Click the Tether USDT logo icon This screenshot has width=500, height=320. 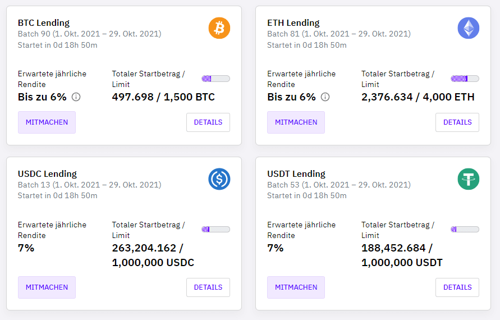click(x=469, y=179)
